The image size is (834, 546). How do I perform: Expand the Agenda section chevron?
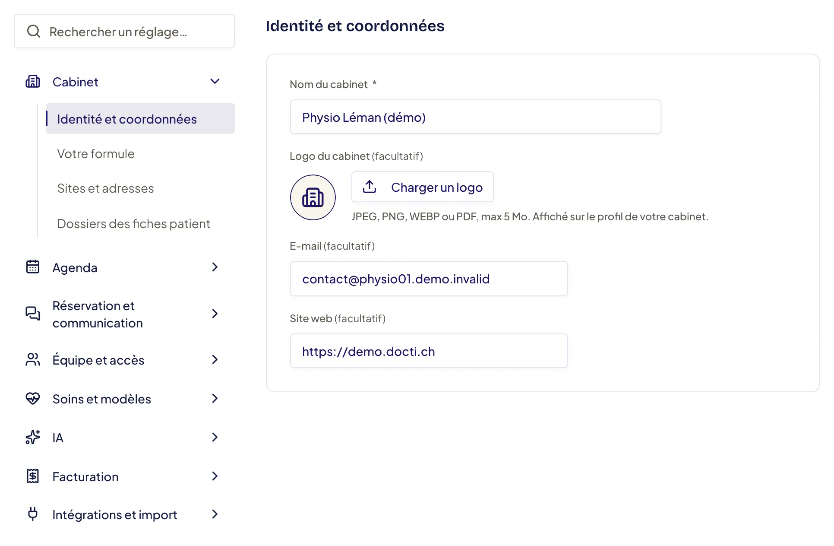pyautogui.click(x=215, y=267)
